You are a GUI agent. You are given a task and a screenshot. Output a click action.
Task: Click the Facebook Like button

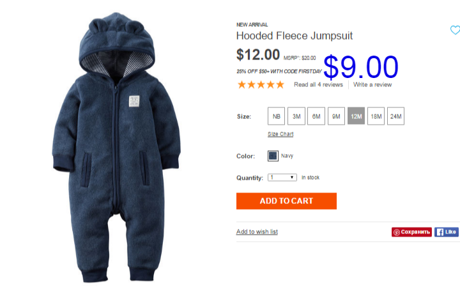(x=447, y=232)
